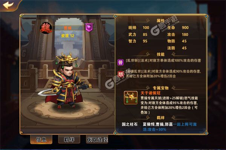Screen dimensions: 226x150
Task: Tap the purple 普 normal skill icon
Action: click(121, 62)
